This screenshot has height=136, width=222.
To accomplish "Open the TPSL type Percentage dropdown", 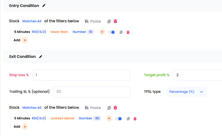I will pyautogui.click(x=186, y=92).
